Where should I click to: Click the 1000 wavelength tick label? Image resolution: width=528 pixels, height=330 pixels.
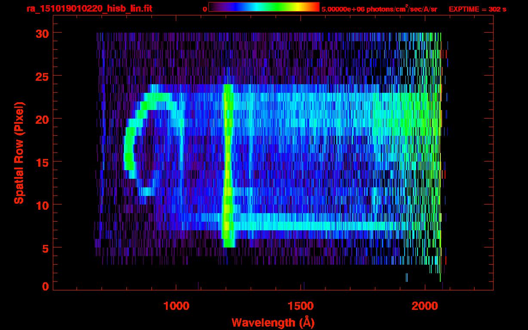point(176,306)
